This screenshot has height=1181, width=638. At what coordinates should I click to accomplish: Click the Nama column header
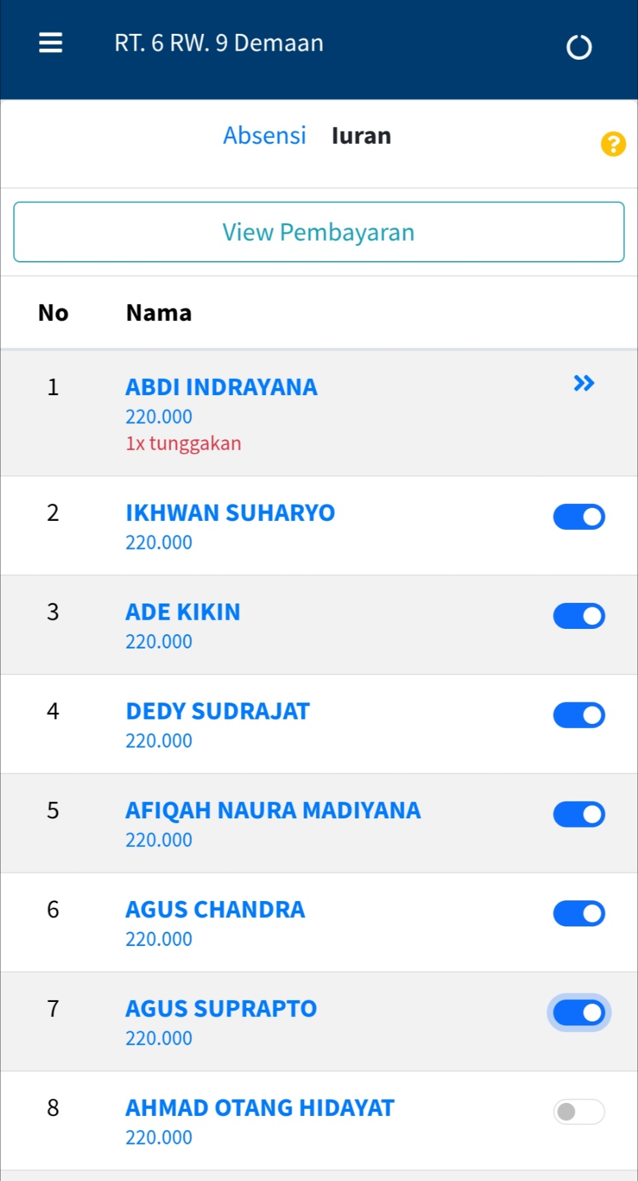159,313
